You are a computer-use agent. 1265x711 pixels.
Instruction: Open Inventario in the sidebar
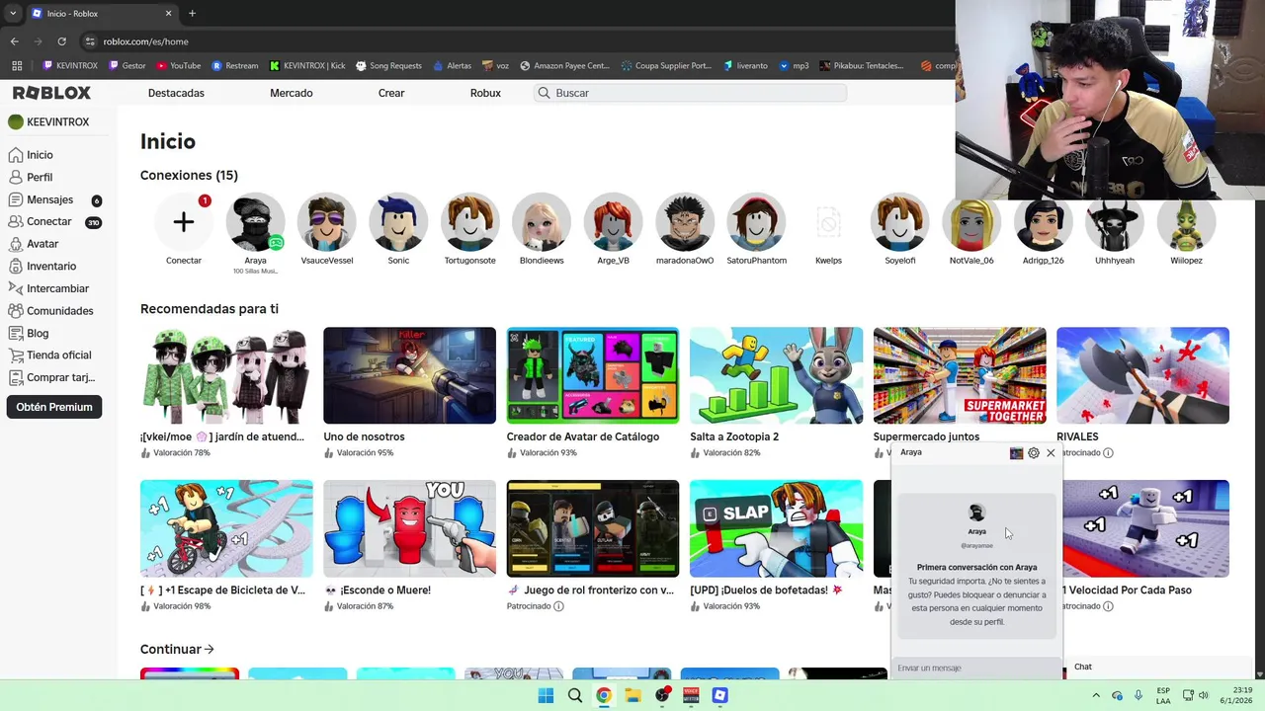pos(42,267)
